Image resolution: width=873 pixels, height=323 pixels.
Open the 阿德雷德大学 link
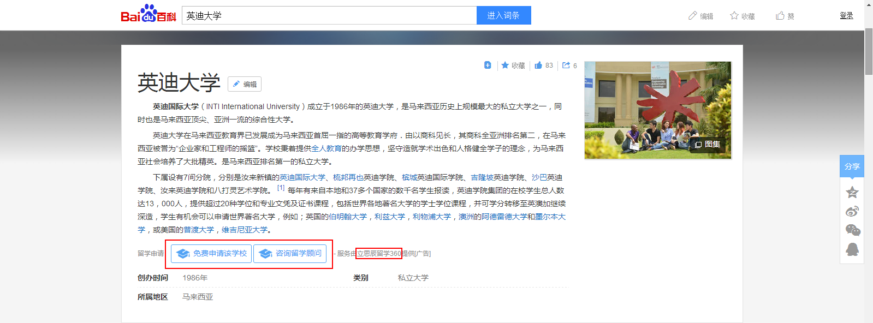(x=504, y=217)
